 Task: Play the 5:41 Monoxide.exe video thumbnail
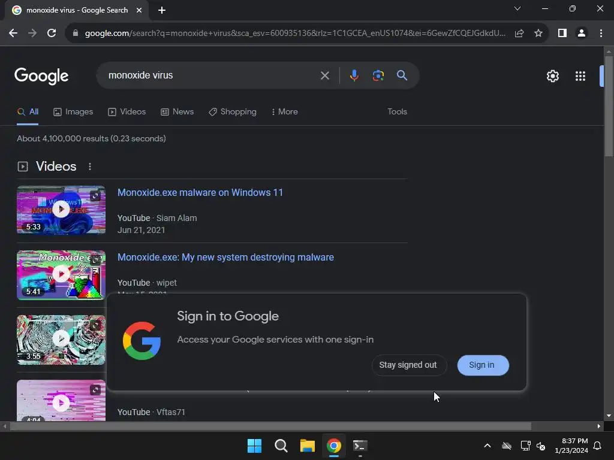point(61,274)
